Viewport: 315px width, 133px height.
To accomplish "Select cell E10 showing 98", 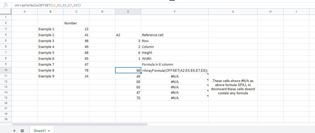I will click(x=128, y=70).
